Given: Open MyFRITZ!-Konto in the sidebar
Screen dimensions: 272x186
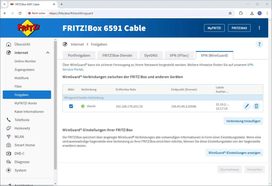Looking at the screenshot, I should (26, 103).
